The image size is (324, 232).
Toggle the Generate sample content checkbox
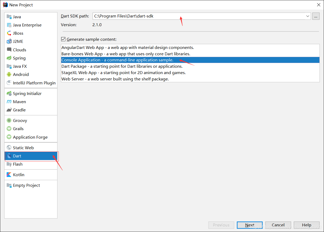[x=63, y=39]
